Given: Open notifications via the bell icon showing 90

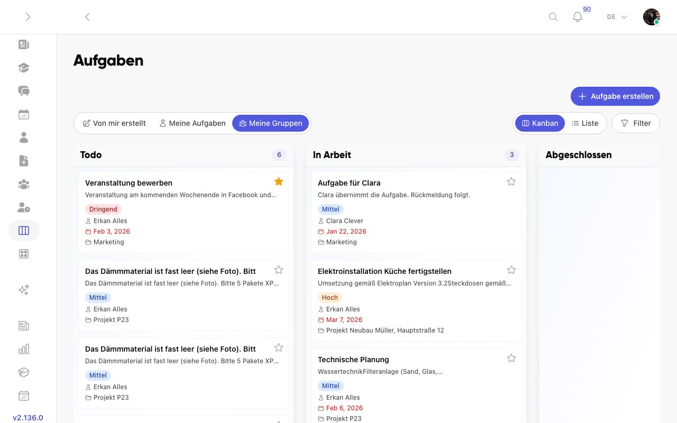Looking at the screenshot, I should 577,17.
